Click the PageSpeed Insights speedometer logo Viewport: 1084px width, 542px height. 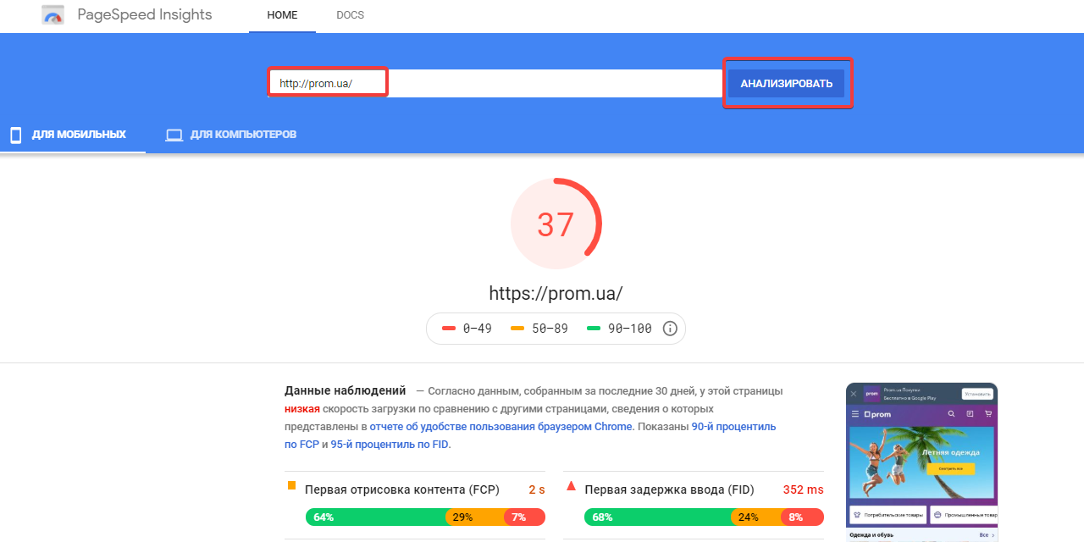(53, 15)
